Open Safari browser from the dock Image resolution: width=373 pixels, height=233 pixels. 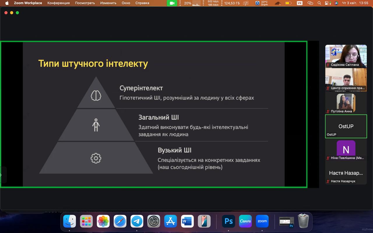point(120,221)
